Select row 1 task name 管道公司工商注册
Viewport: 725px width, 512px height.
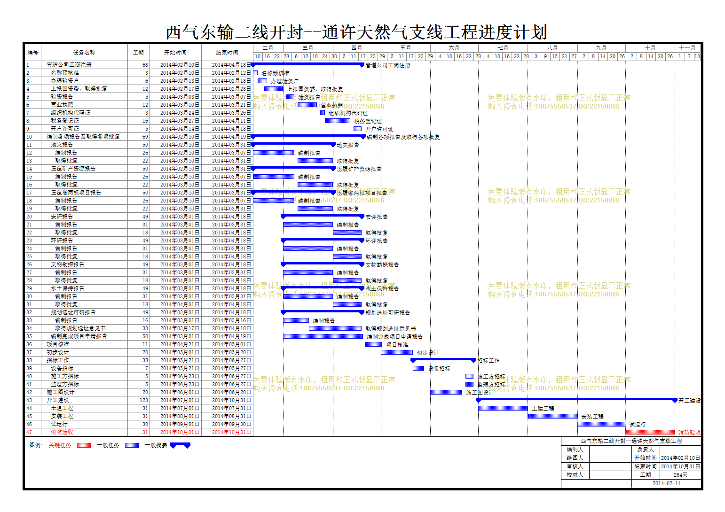click(69, 65)
